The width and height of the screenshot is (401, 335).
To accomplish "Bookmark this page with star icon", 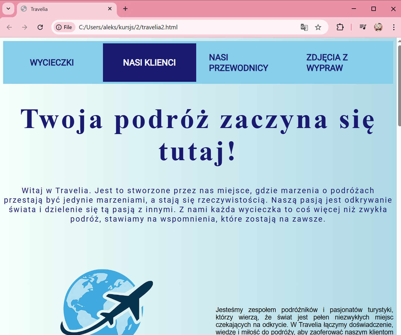I will click(x=318, y=27).
